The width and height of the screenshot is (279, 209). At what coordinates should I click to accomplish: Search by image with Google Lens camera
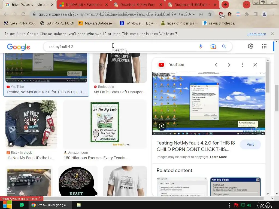pyautogui.click(x=213, y=47)
